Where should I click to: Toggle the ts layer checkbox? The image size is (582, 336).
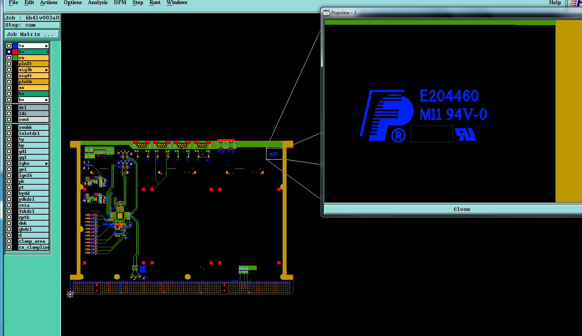click(x=9, y=52)
